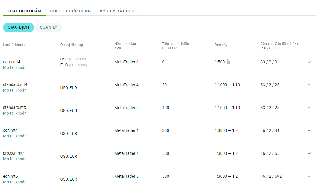Switch to the CHI TIẾT HỢP ĐỒNG tab
This screenshot has width=316, height=193.
coord(70,11)
